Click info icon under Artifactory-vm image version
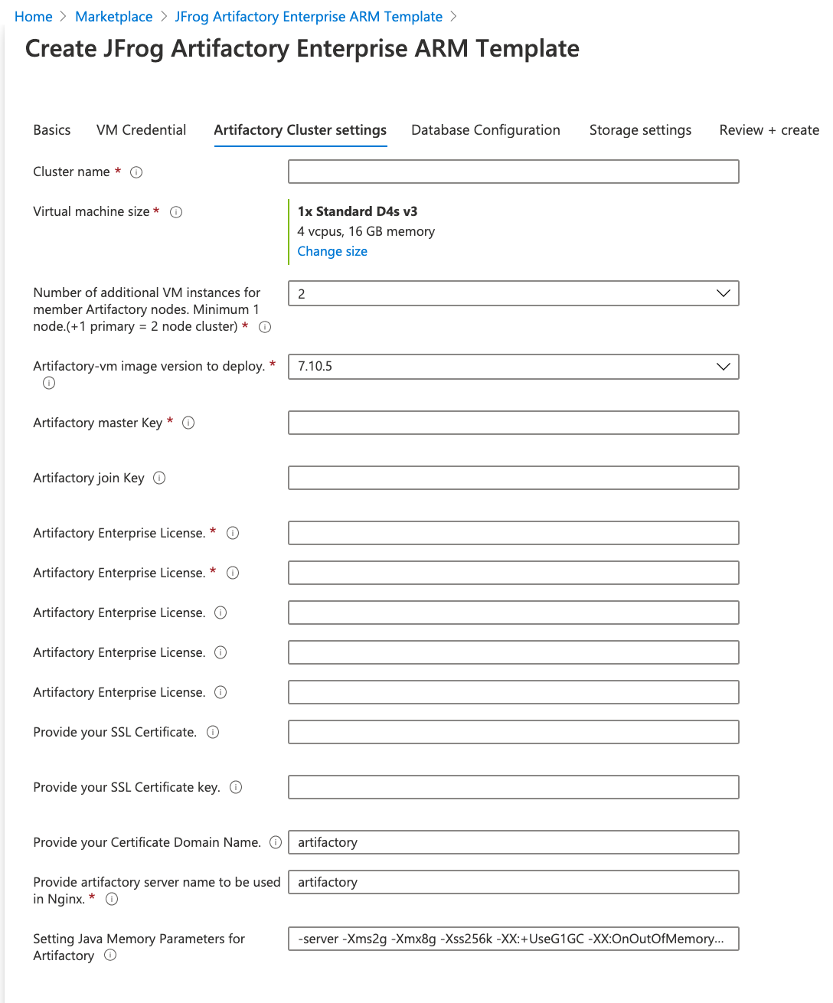 [49, 383]
